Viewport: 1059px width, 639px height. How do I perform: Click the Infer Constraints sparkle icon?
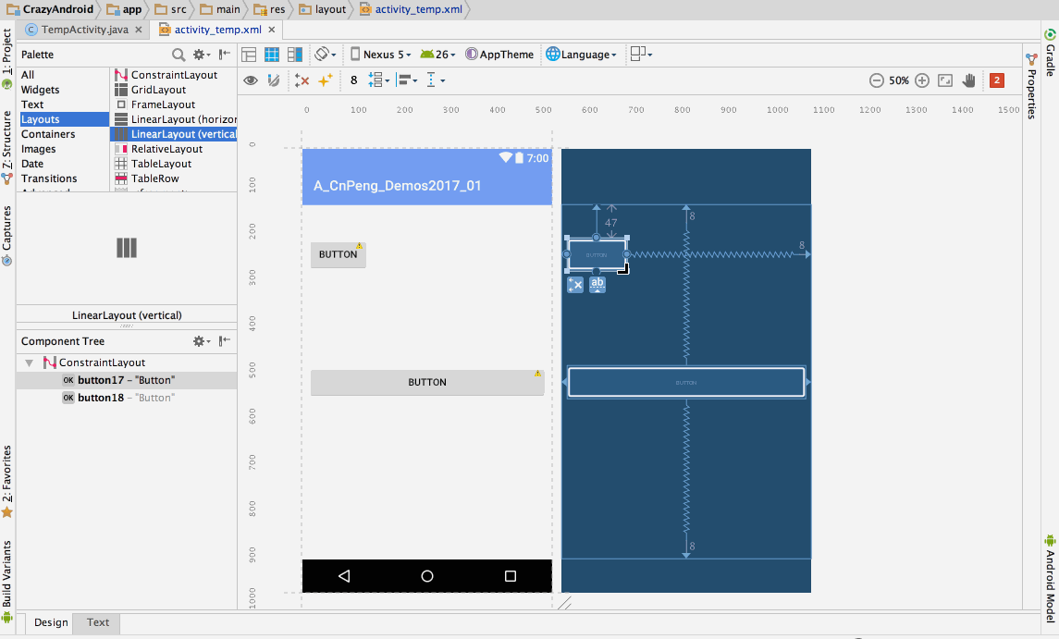click(325, 80)
